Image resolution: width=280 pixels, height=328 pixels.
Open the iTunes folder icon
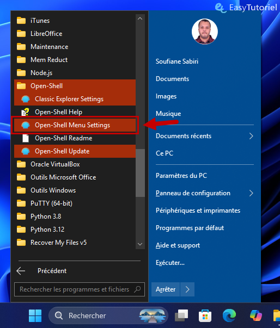click(x=21, y=21)
